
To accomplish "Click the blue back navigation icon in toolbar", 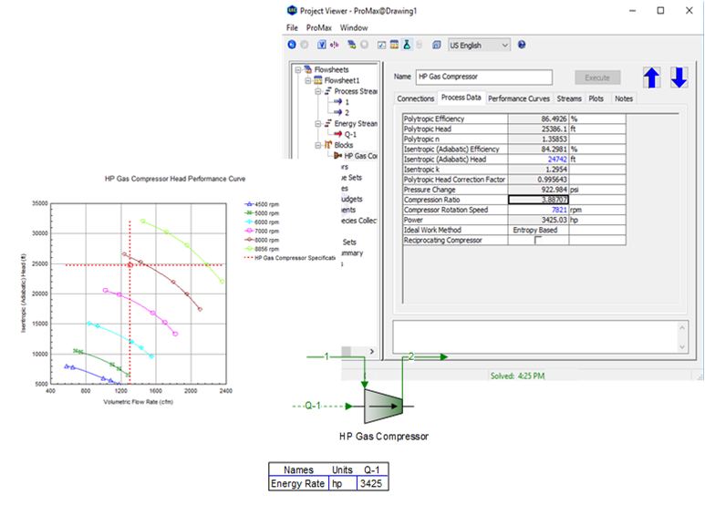I will tap(292, 45).
